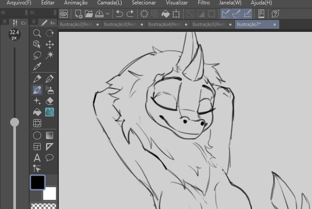Click the Clear (delete) toolbar icon
The image size is (312, 209).
pyautogui.click(x=144, y=14)
